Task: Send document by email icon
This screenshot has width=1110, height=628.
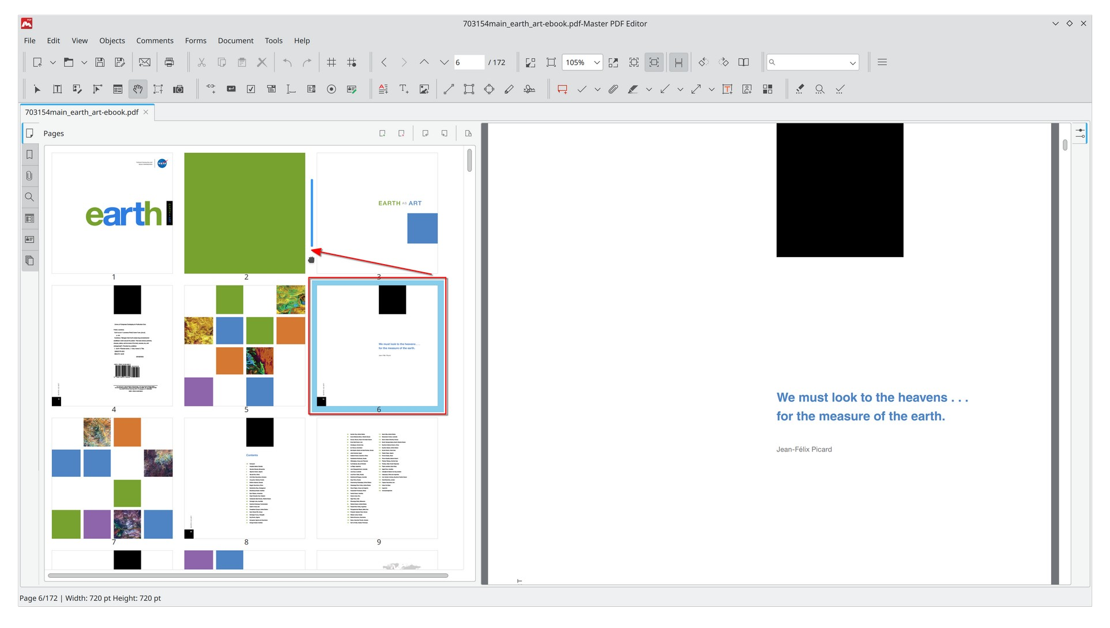Action: point(145,62)
